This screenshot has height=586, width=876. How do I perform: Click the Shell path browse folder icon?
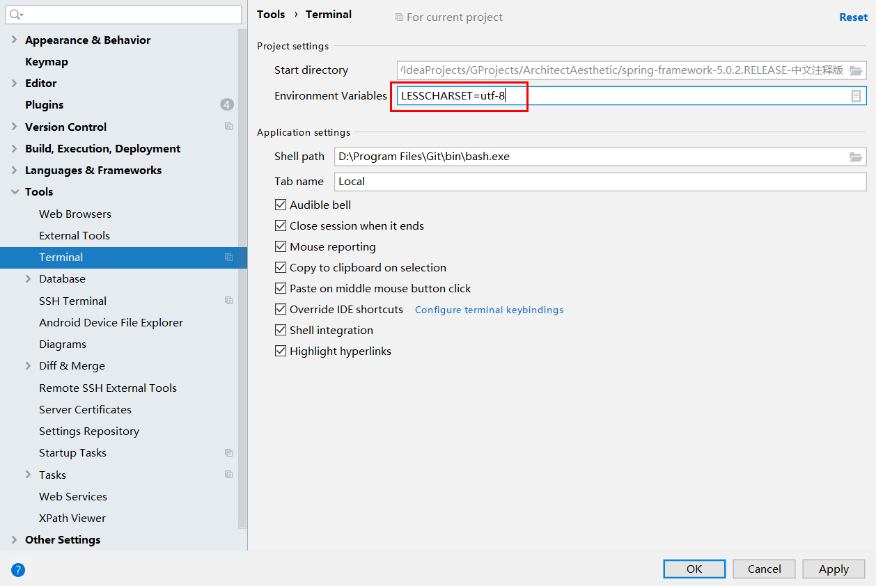tap(856, 157)
